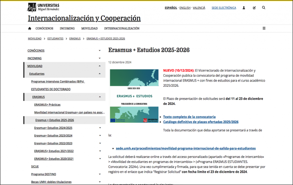Open CONÓCENOS in top navigation menu
Screen dimensions: 293x185
pos(44,28)
